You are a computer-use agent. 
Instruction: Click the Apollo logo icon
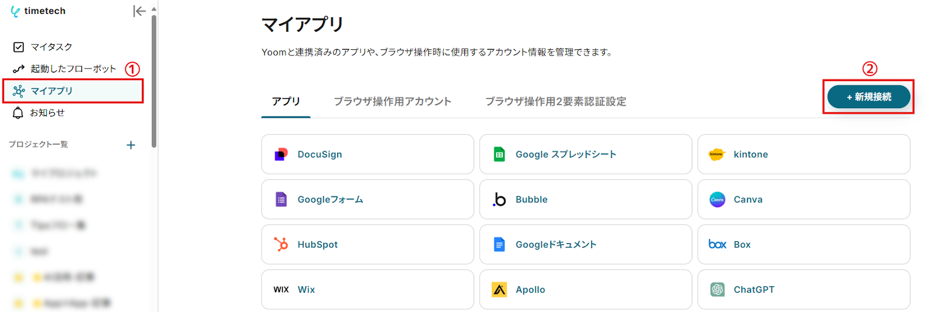pos(499,290)
